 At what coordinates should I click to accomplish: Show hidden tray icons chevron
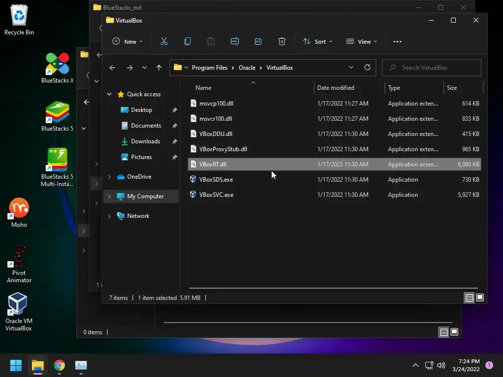click(416, 365)
